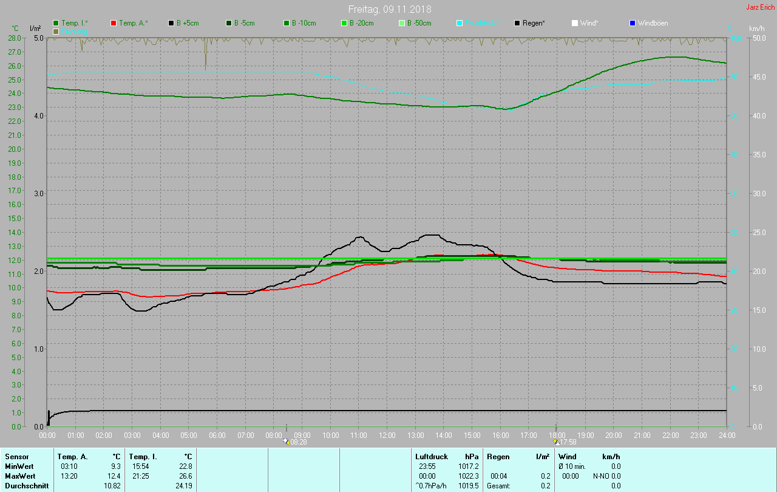The image size is (777, 492).
Task: Click the B -50cm light green swatch
Action: [x=401, y=23]
